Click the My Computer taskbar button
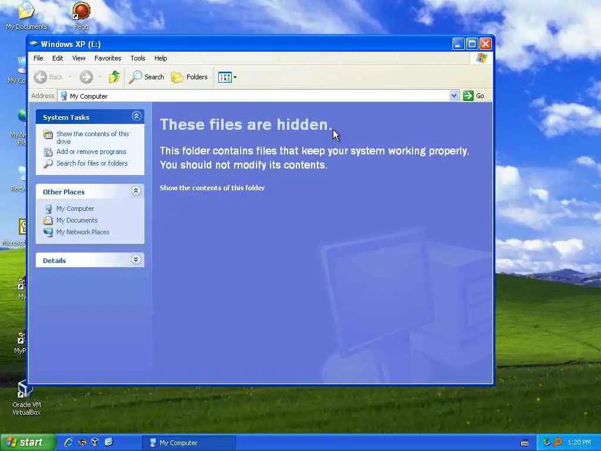Image resolution: width=601 pixels, height=451 pixels. (188, 443)
